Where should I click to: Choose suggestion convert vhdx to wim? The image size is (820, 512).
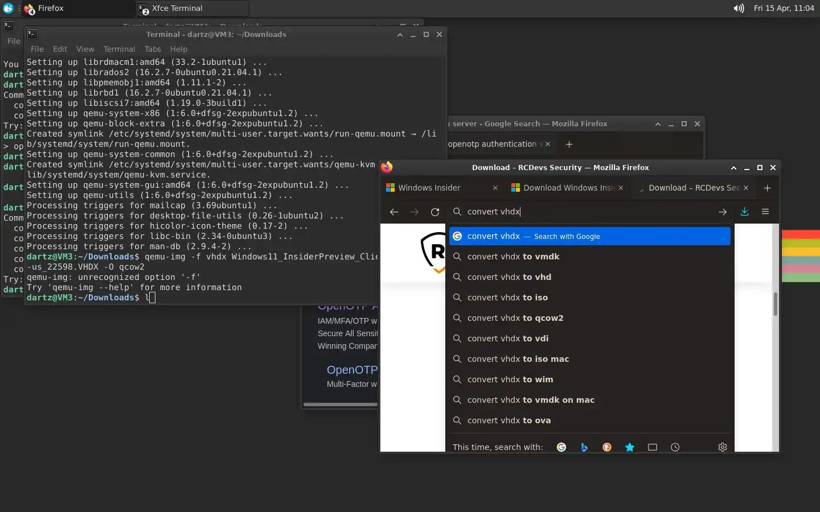pos(590,379)
